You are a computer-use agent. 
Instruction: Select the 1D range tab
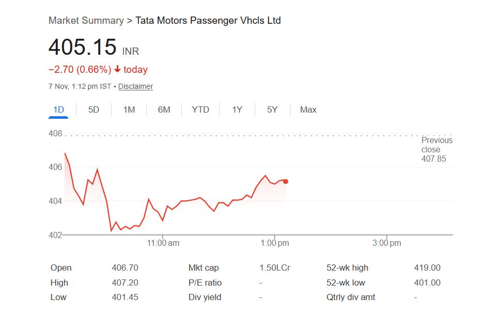point(58,109)
